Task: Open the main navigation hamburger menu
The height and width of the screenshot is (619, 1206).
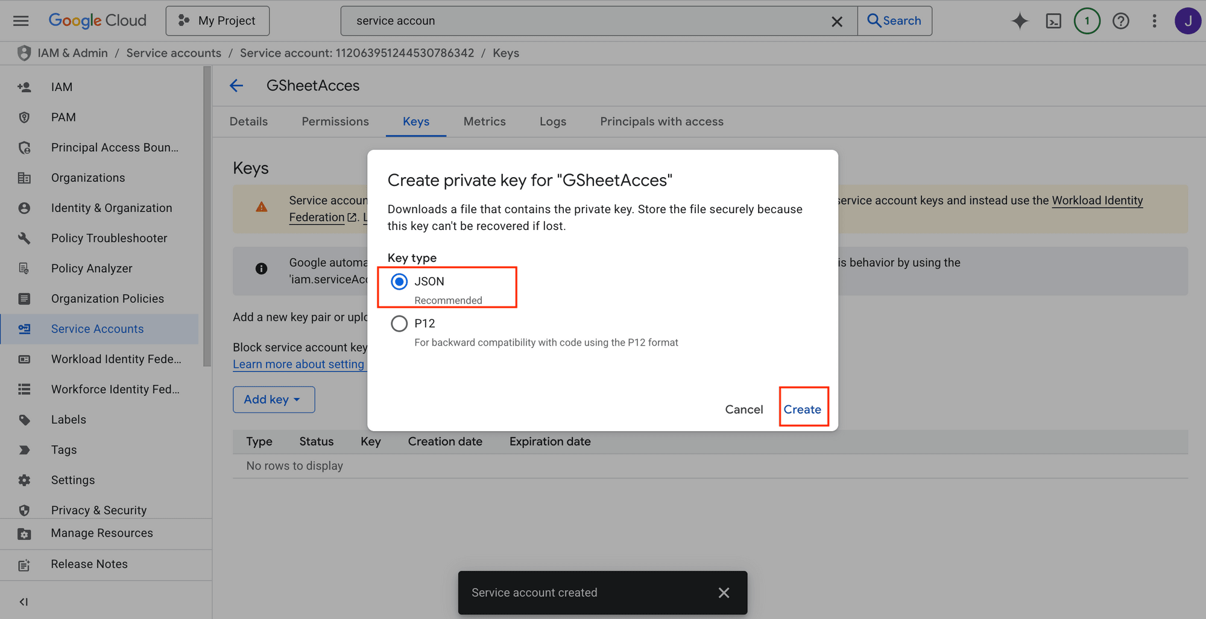Action: tap(21, 21)
